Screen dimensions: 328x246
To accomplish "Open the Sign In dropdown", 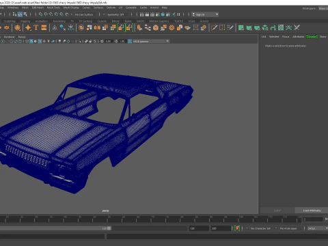I will (x=205, y=14).
